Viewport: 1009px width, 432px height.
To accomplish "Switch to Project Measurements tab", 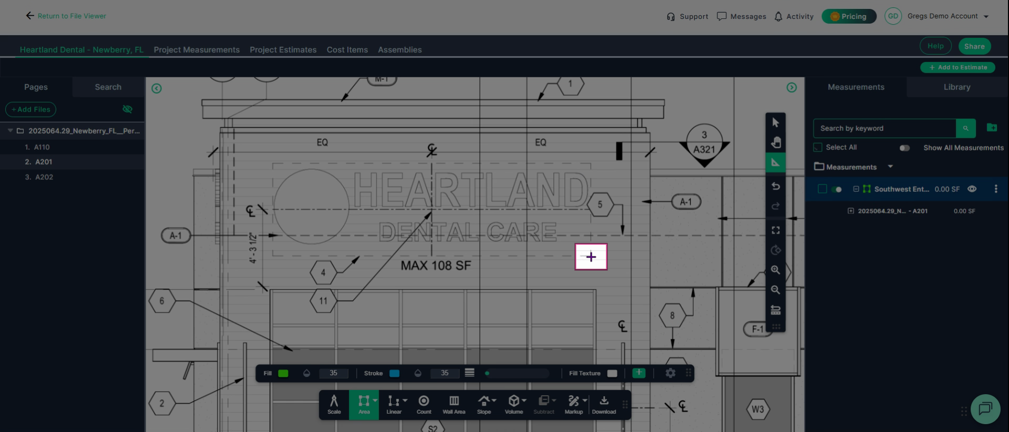I will 197,50.
